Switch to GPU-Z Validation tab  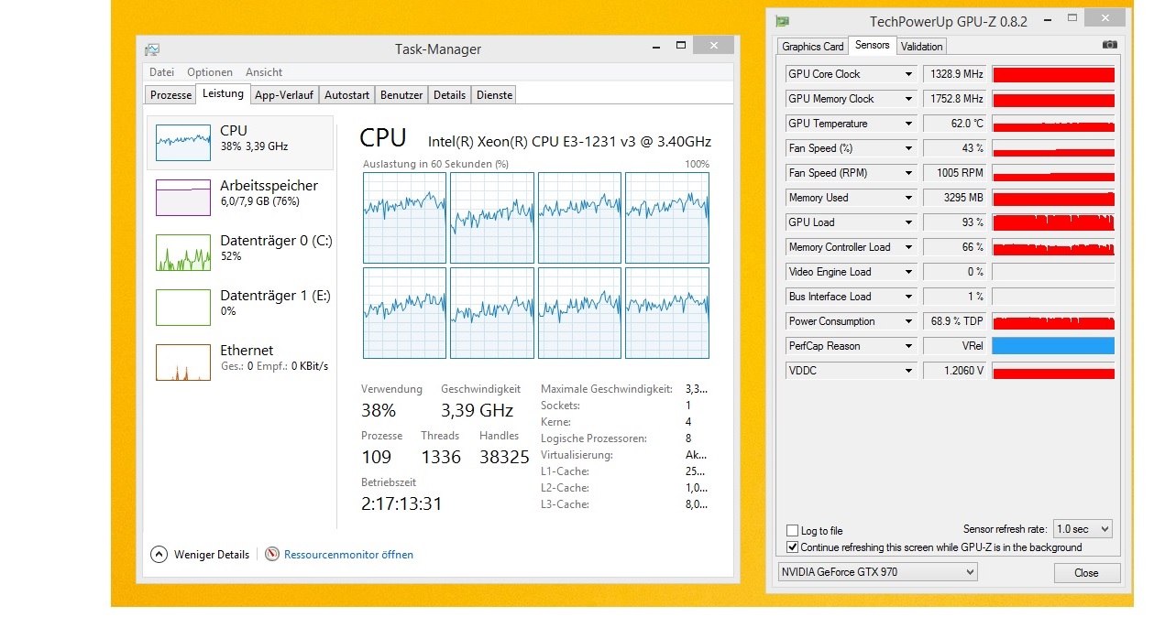tap(921, 47)
